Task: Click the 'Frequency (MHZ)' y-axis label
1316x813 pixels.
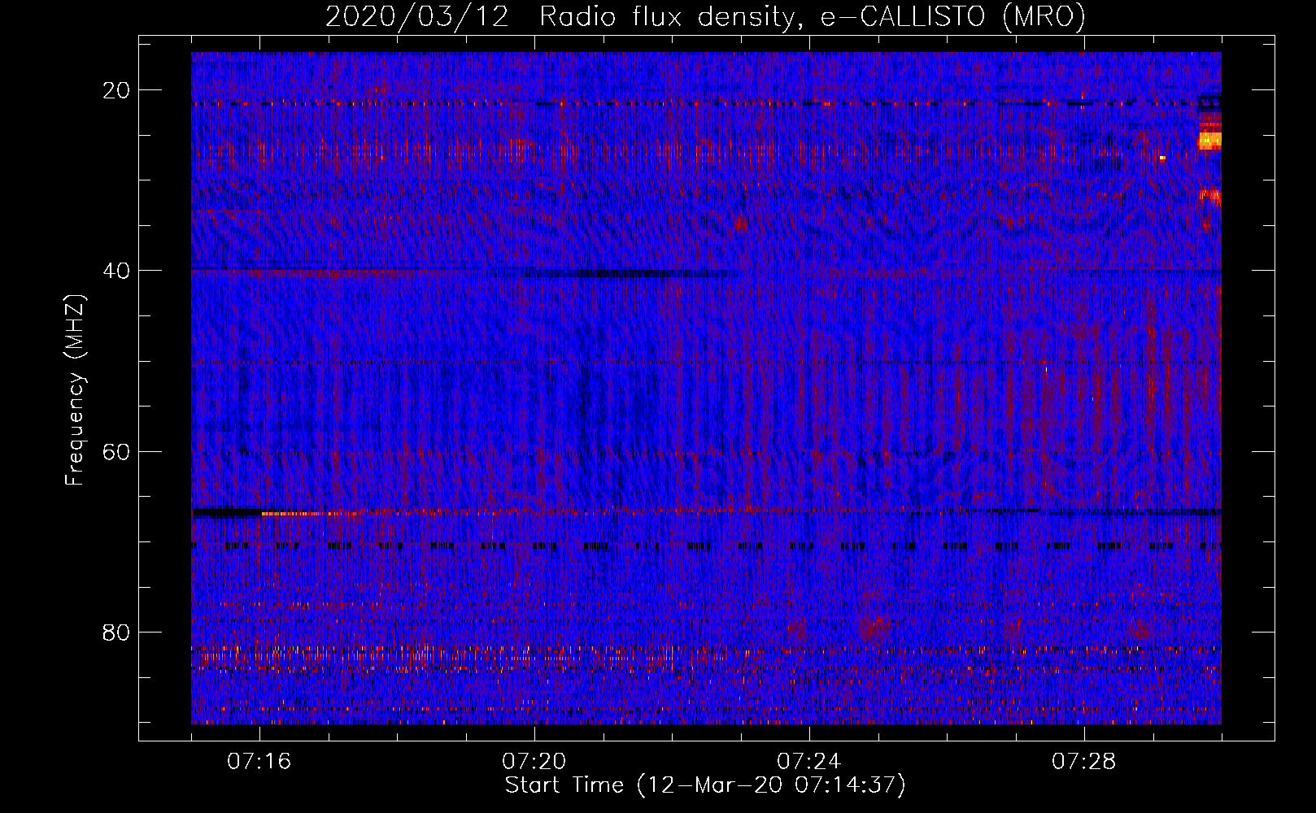Action: pyautogui.click(x=75, y=390)
